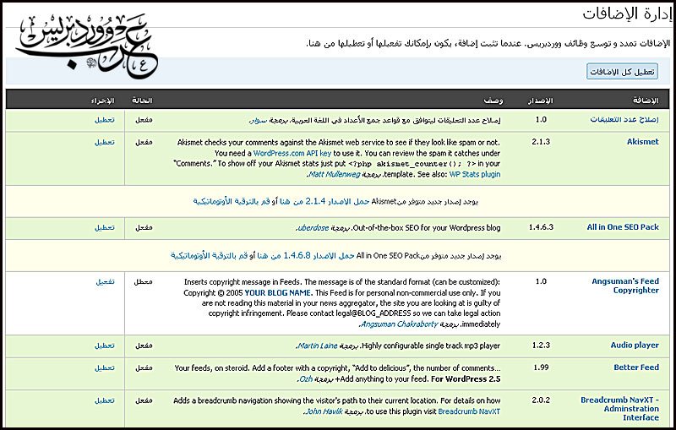Viewport: 676px width, 430px height.
Task: Click version 1.4.6.3 in All in One SEO row
Action: pos(541,227)
